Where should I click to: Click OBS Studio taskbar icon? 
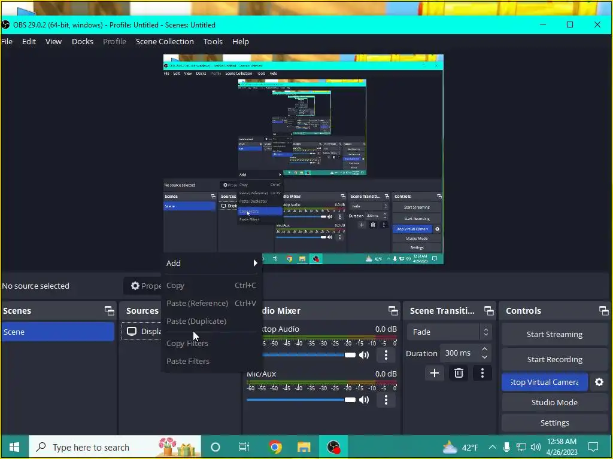pos(333,447)
